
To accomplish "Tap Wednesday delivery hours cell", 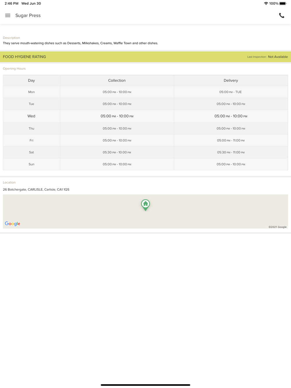I will (x=231, y=116).
